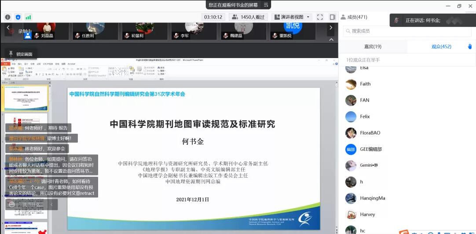Image resolution: width=476 pixels, height=234 pixels.
Task: Click the meeting info icon
Action: pyautogui.click(x=8, y=17)
